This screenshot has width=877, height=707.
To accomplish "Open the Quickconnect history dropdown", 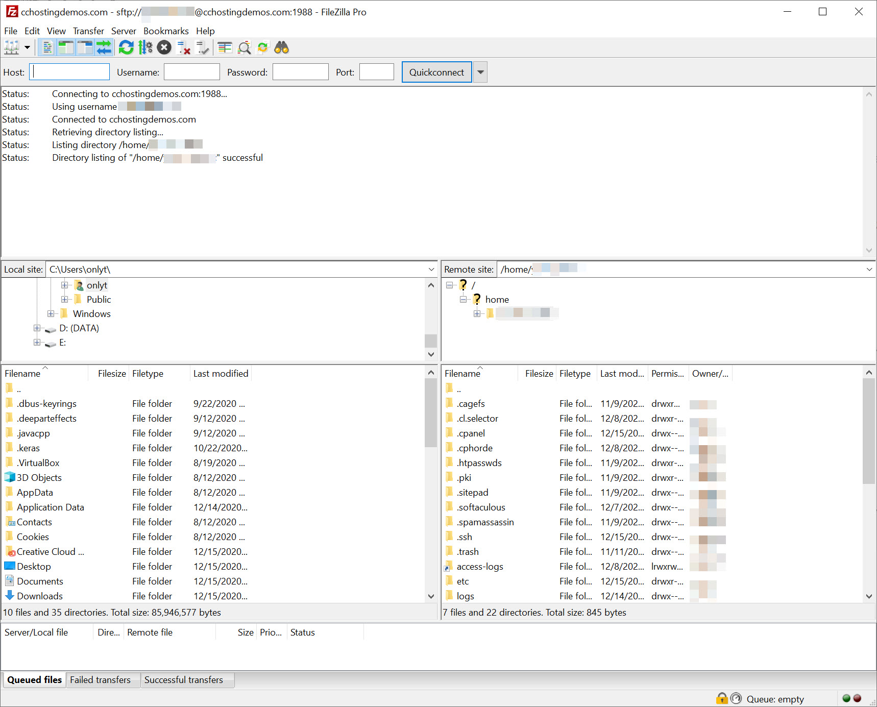I will coord(480,71).
